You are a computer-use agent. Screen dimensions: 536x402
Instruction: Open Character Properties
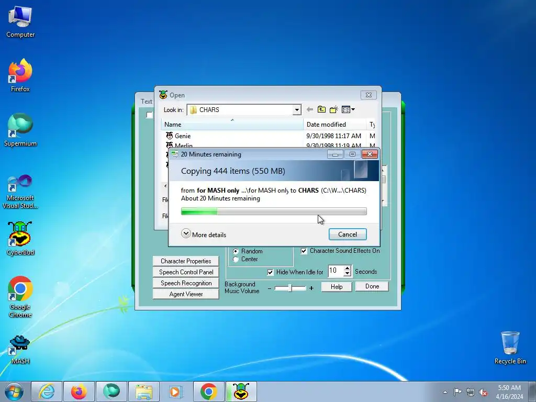point(186,261)
